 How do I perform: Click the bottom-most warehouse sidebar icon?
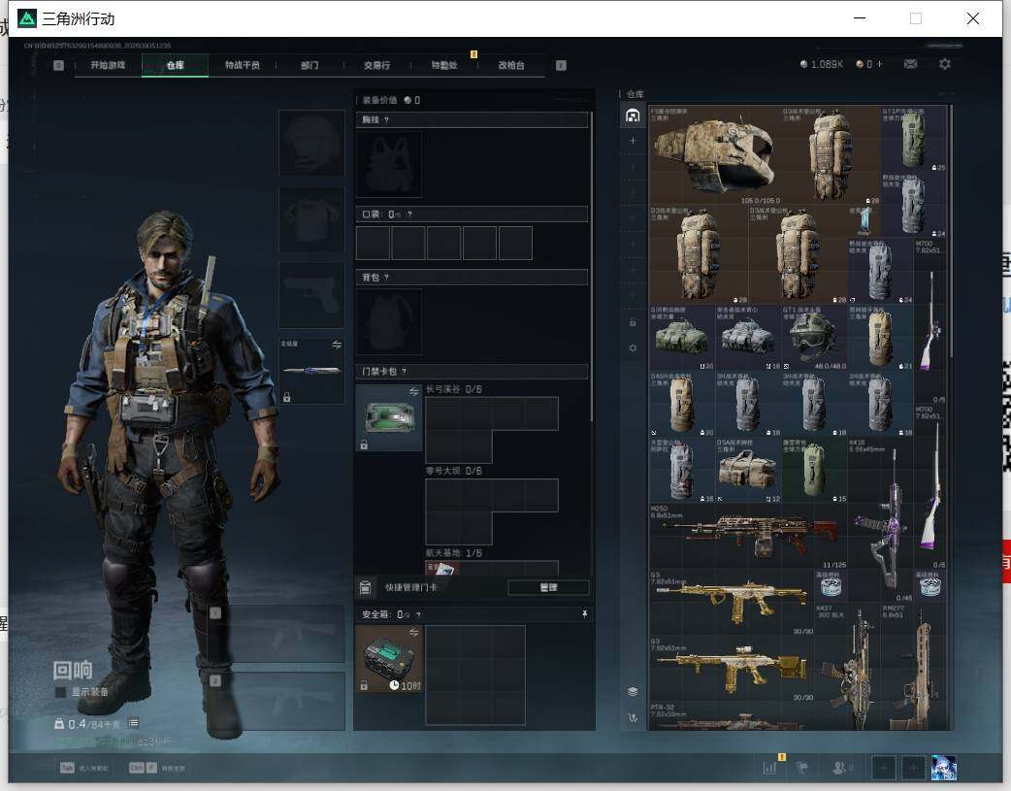pos(633,717)
